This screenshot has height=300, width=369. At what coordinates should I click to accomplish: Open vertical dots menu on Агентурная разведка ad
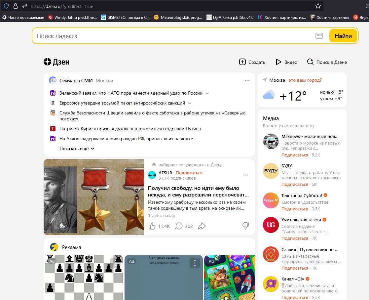(195, 263)
